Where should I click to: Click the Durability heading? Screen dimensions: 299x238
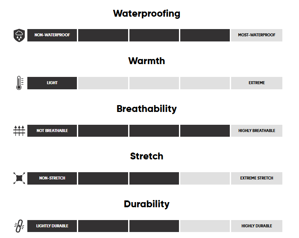click(147, 204)
